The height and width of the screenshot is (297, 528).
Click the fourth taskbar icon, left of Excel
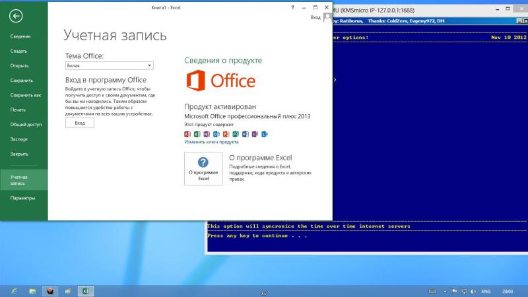tap(68, 291)
